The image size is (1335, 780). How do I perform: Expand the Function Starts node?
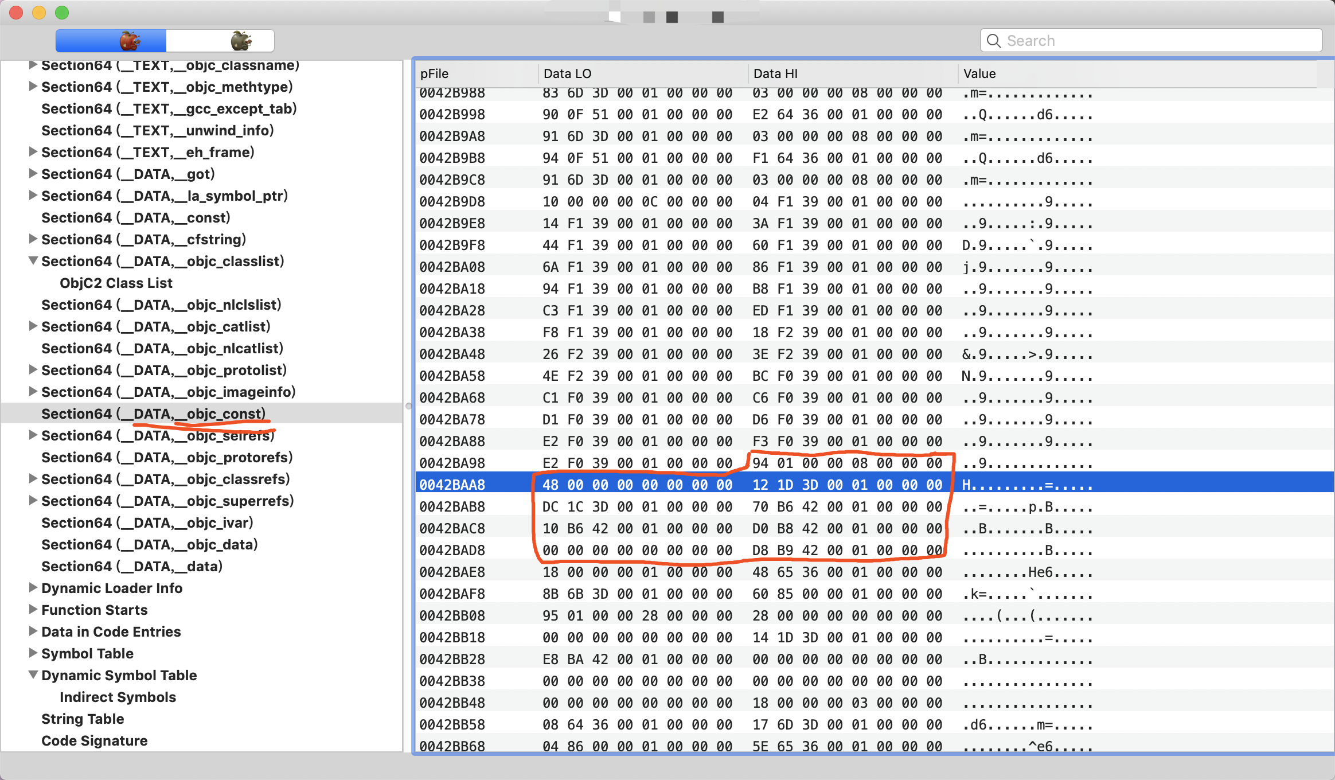click(33, 610)
